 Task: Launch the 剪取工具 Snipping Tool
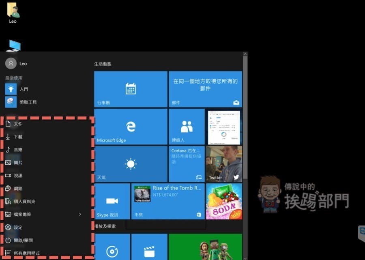[x=21, y=102]
